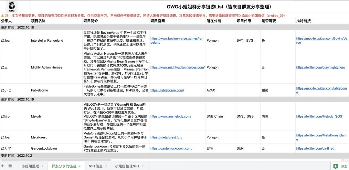Select the MELODY project description cell
The image size is (349, 170).
click(x=116, y=116)
